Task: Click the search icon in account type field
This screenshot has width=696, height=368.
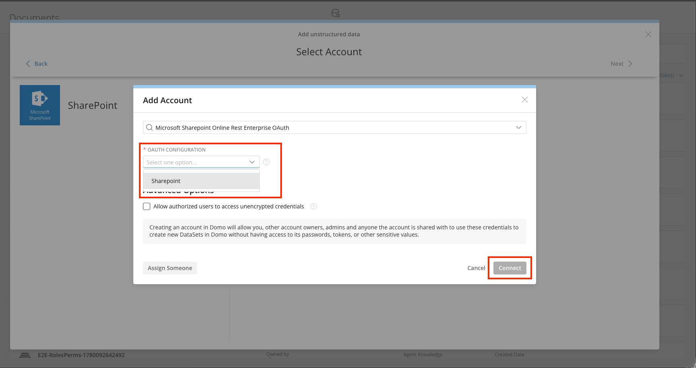Action: pyautogui.click(x=149, y=127)
